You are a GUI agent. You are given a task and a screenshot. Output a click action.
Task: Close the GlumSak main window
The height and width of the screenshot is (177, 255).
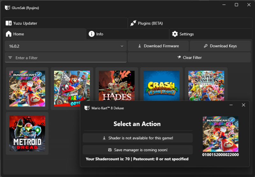[x=249, y=5]
